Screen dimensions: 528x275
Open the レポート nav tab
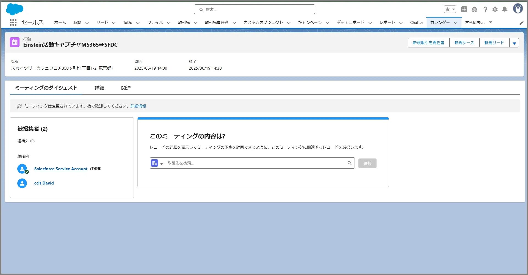(387, 22)
